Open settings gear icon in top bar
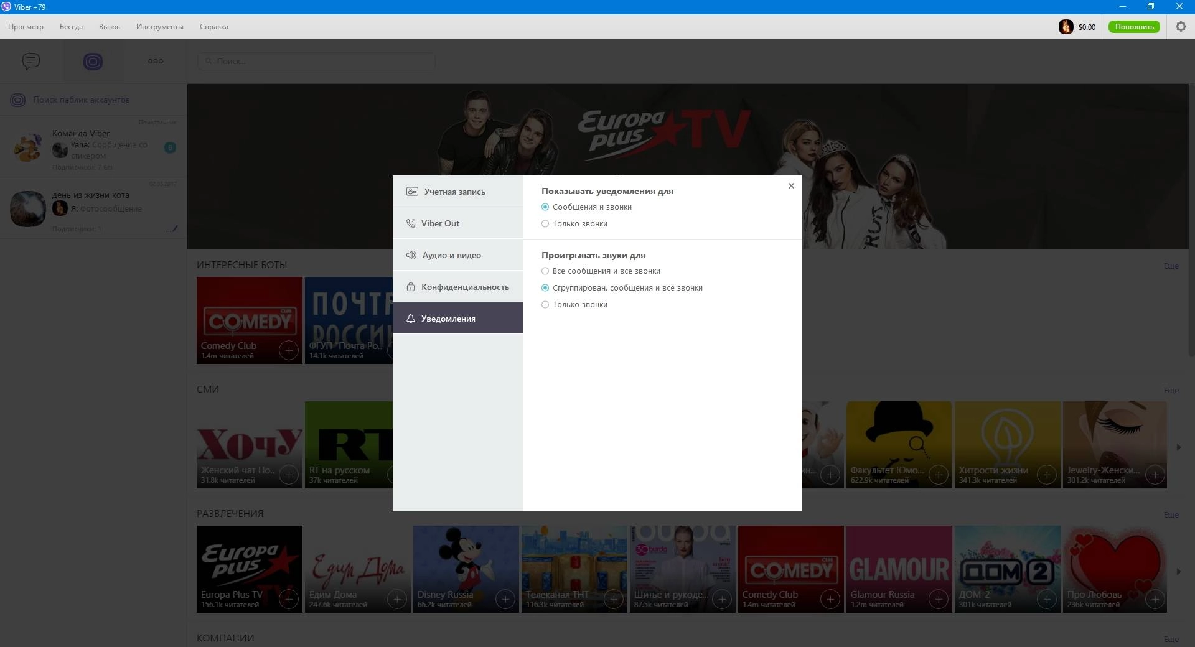 click(x=1181, y=27)
